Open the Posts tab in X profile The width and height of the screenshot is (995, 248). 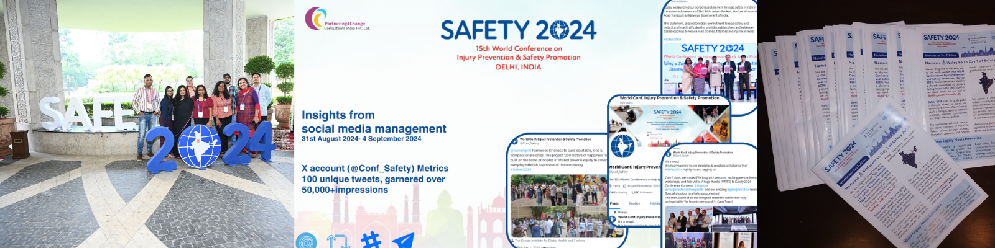[x=614, y=203]
